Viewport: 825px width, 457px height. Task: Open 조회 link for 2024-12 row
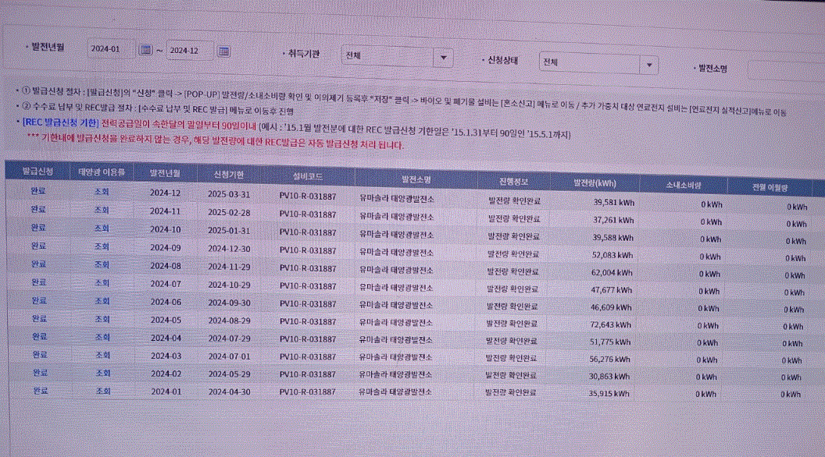coord(102,192)
